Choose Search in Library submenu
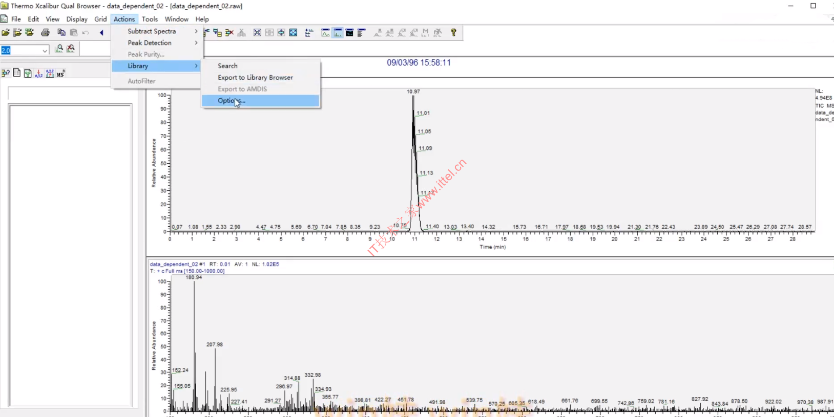 (261, 66)
